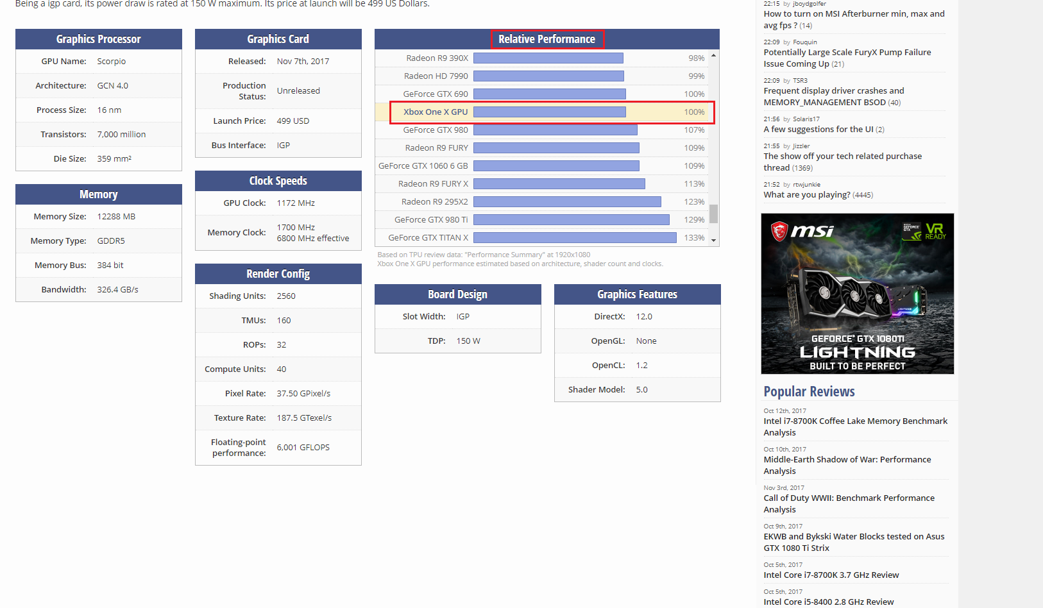Open EKWB and Bykski Water Blocks review
Image resolution: width=1043 pixels, height=608 pixels.
[854, 542]
